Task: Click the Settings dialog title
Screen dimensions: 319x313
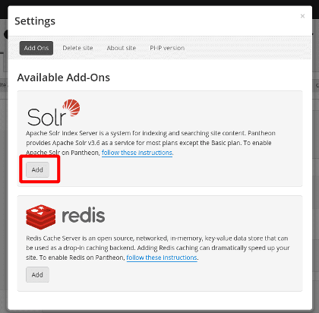Action: [35, 21]
